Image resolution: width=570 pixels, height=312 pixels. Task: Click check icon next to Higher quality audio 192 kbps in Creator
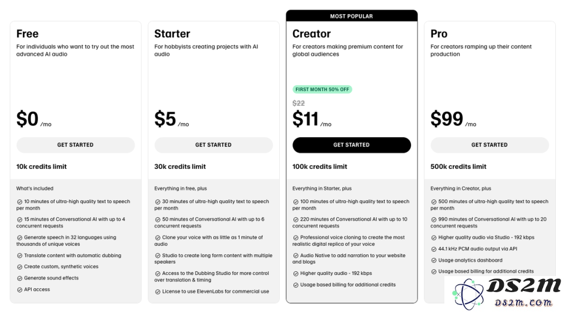click(x=296, y=274)
